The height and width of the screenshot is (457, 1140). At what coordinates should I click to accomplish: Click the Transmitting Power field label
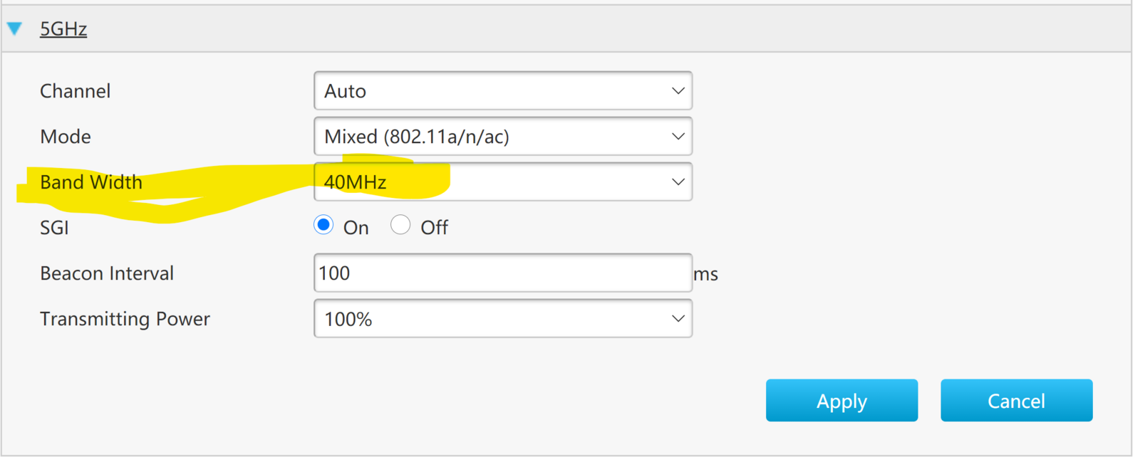125,319
